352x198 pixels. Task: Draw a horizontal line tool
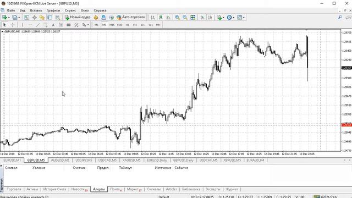point(30,25)
